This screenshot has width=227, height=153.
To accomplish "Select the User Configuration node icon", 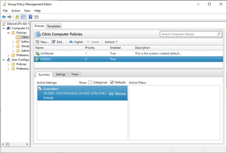I will [9, 59].
